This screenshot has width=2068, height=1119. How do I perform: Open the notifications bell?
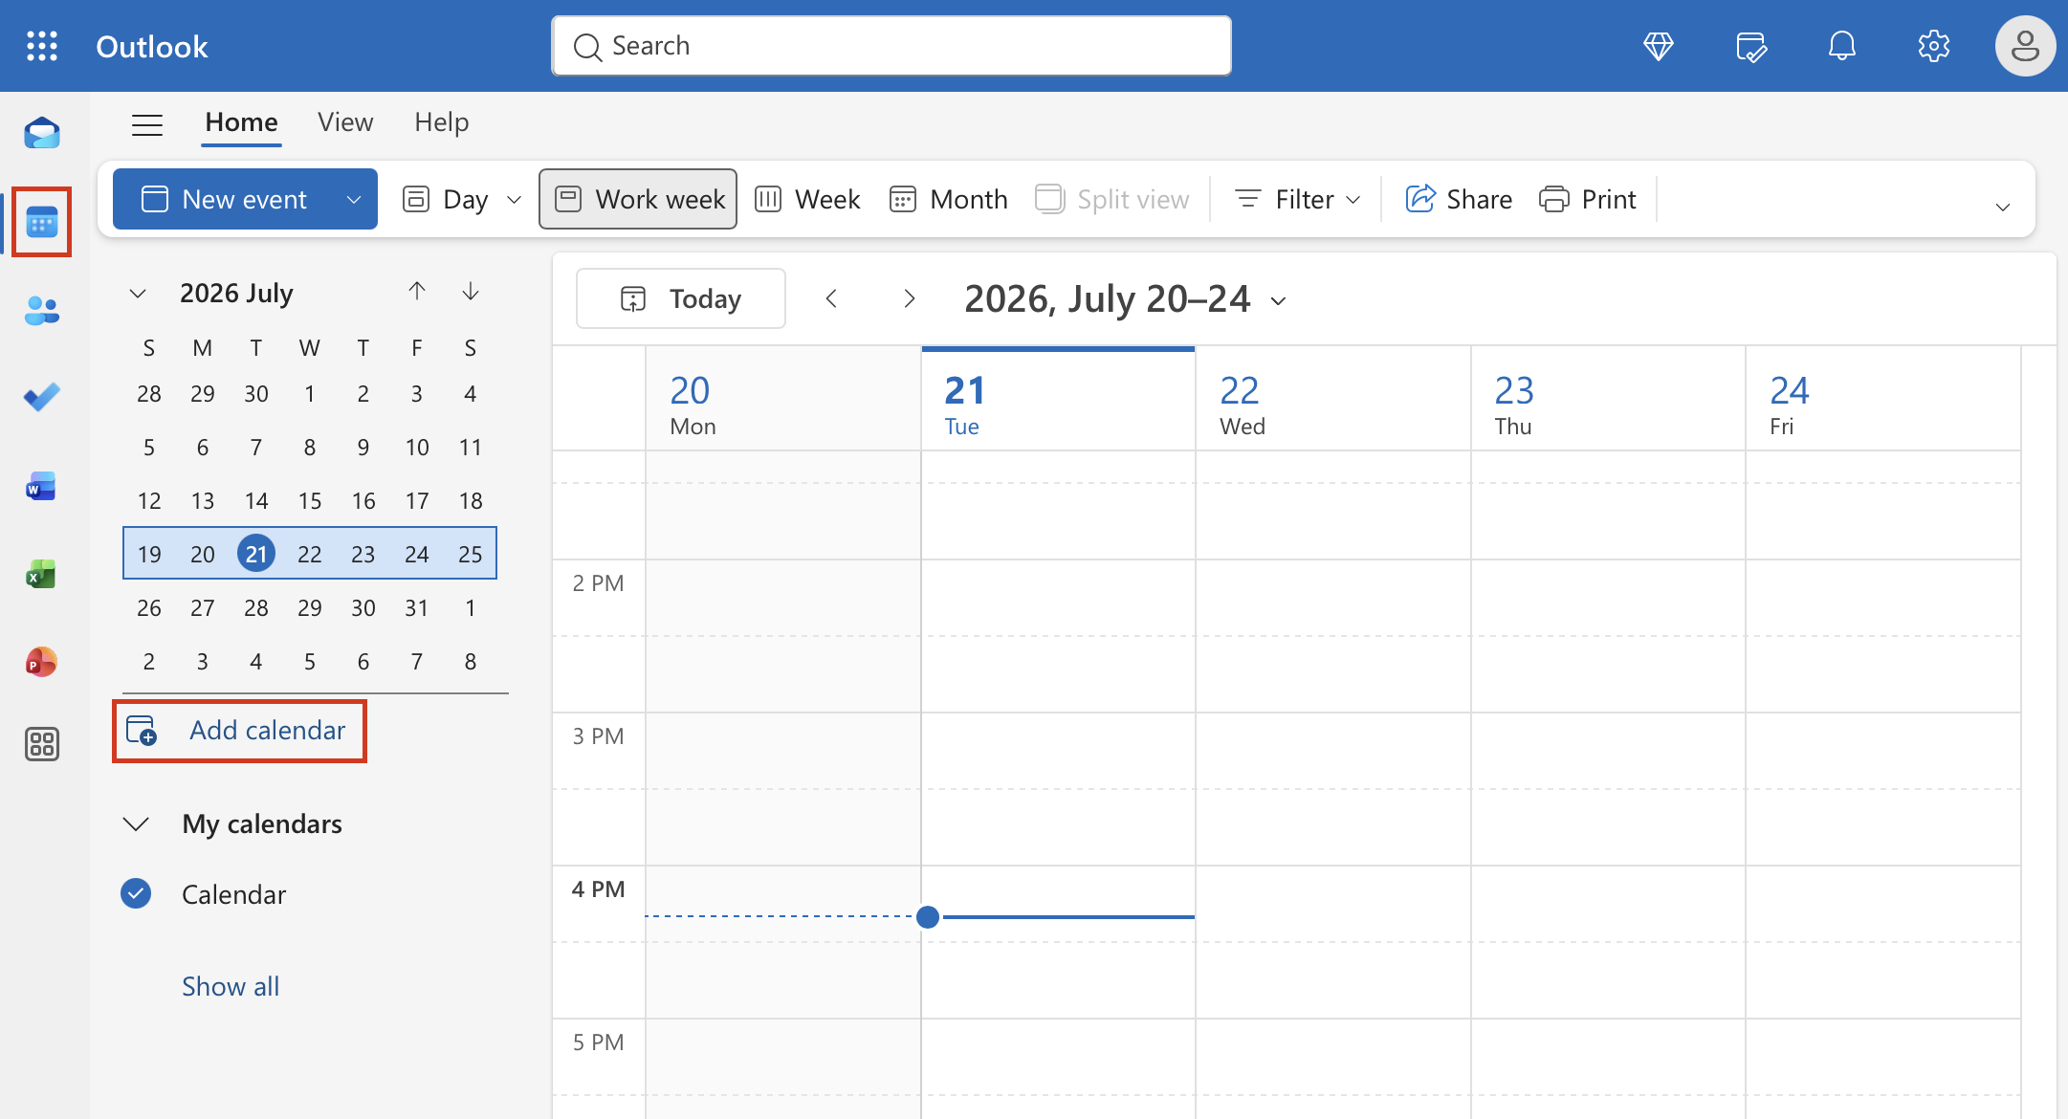(x=1841, y=46)
